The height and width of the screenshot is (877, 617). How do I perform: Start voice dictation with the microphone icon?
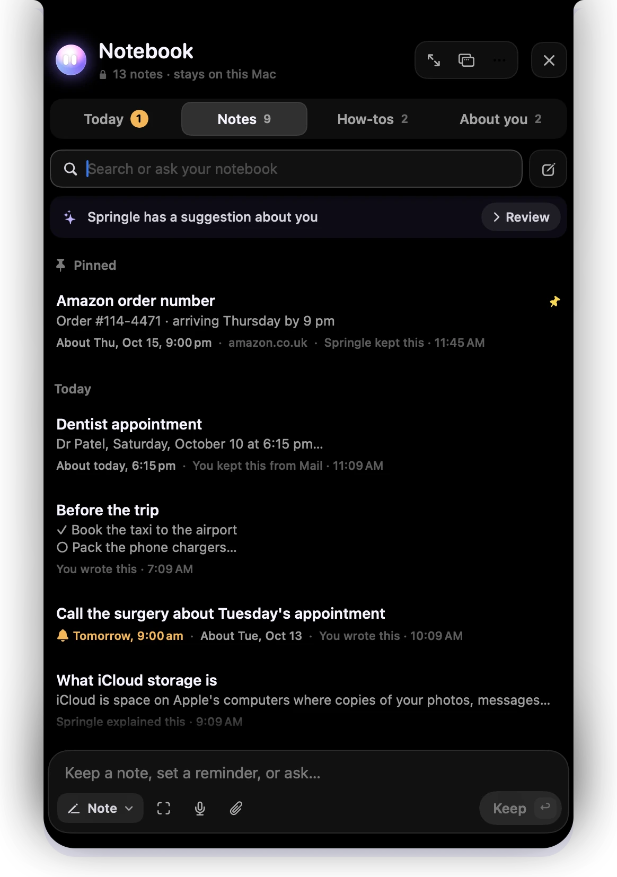pyautogui.click(x=200, y=808)
